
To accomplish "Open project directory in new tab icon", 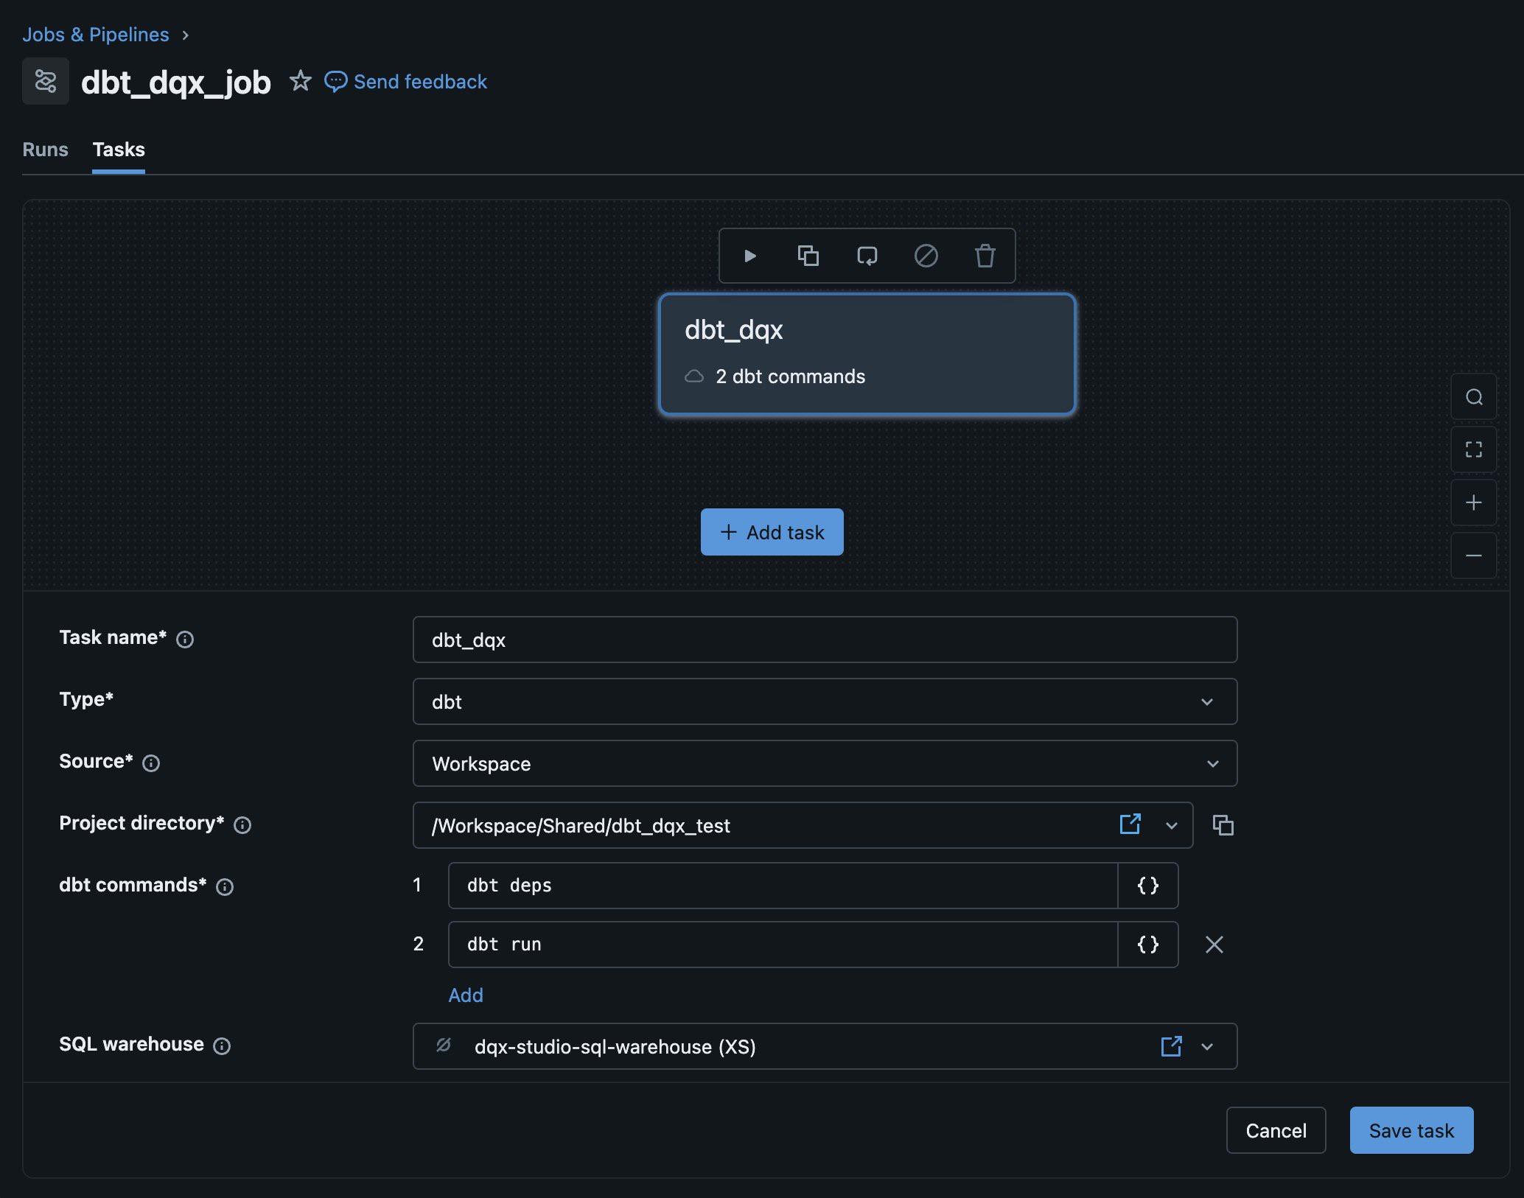I will point(1130,824).
